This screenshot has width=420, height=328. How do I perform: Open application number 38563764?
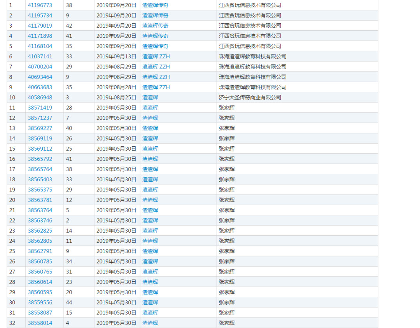pos(40,210)
